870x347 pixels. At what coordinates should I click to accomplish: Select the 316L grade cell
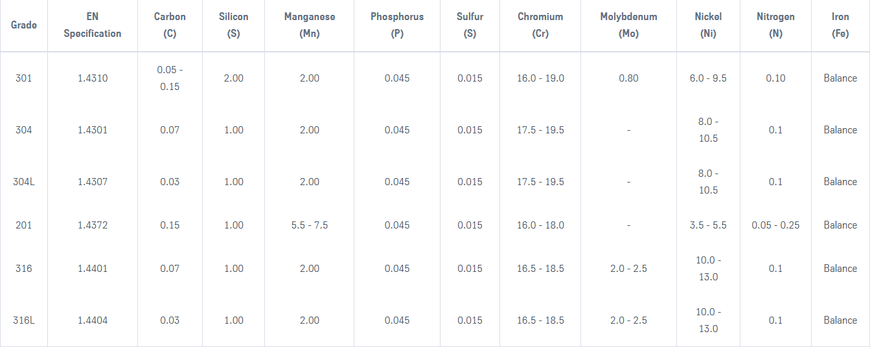coord(24,320)
